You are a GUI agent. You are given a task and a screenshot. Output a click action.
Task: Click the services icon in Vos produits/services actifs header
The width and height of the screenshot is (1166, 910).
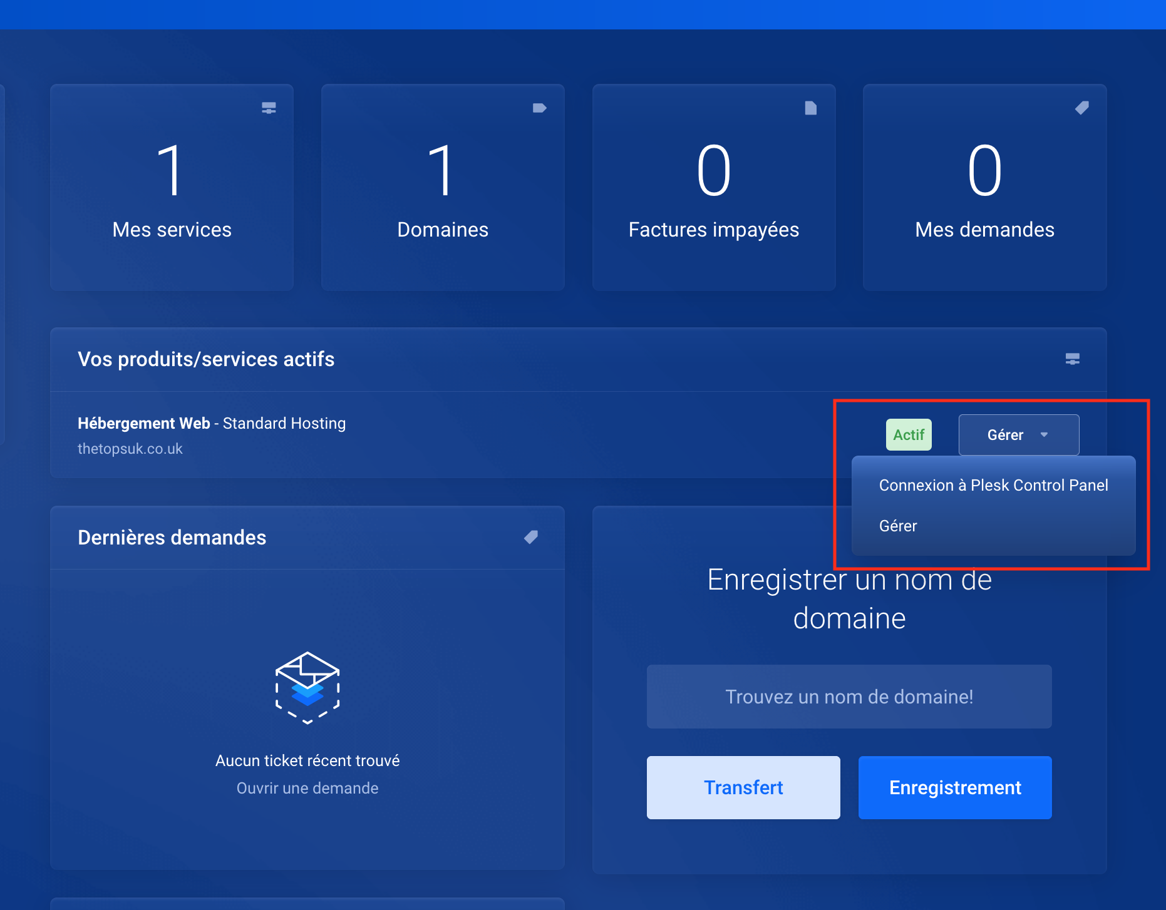(x=1072, y=359)
